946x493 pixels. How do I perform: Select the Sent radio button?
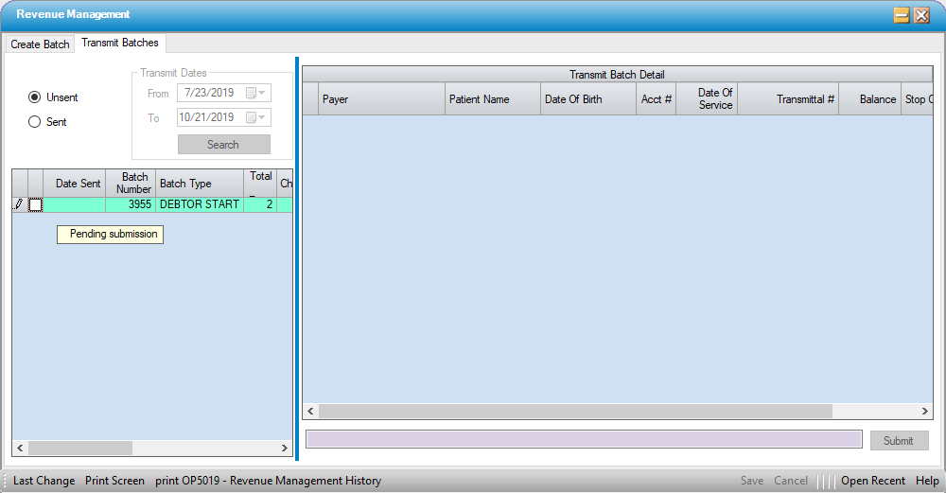coord(35,122)
